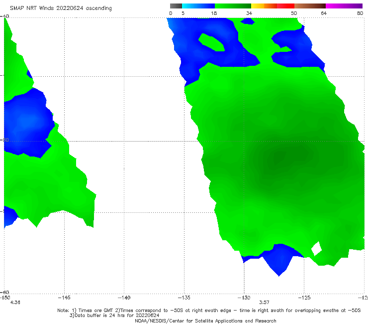Click the NOAA/NESDIS Center for Satellite Applications credit
The image size is (368, 324).
[x=205, y=321]
